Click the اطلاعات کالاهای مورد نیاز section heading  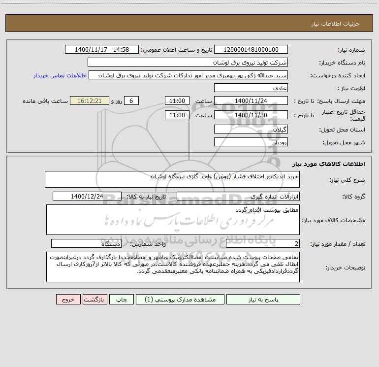[x=329, y=164]
